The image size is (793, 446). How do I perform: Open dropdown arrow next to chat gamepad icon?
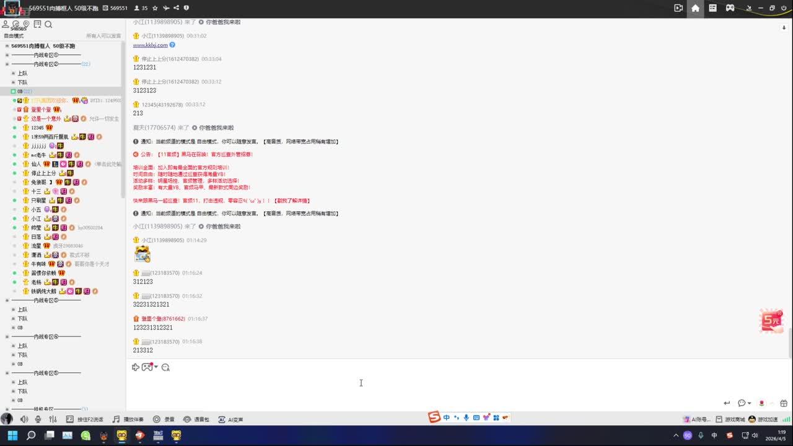[156, 367]
